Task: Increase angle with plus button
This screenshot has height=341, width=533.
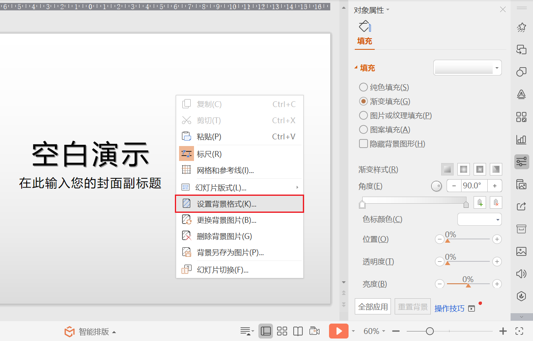Action: coord(495,186)
